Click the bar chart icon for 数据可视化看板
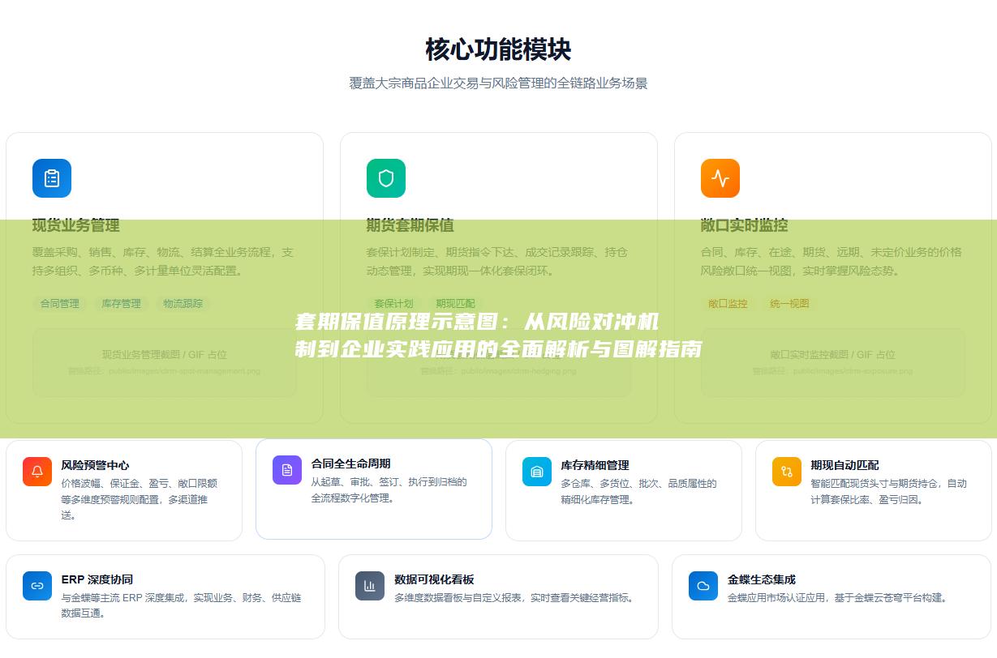 pos(370,586)
